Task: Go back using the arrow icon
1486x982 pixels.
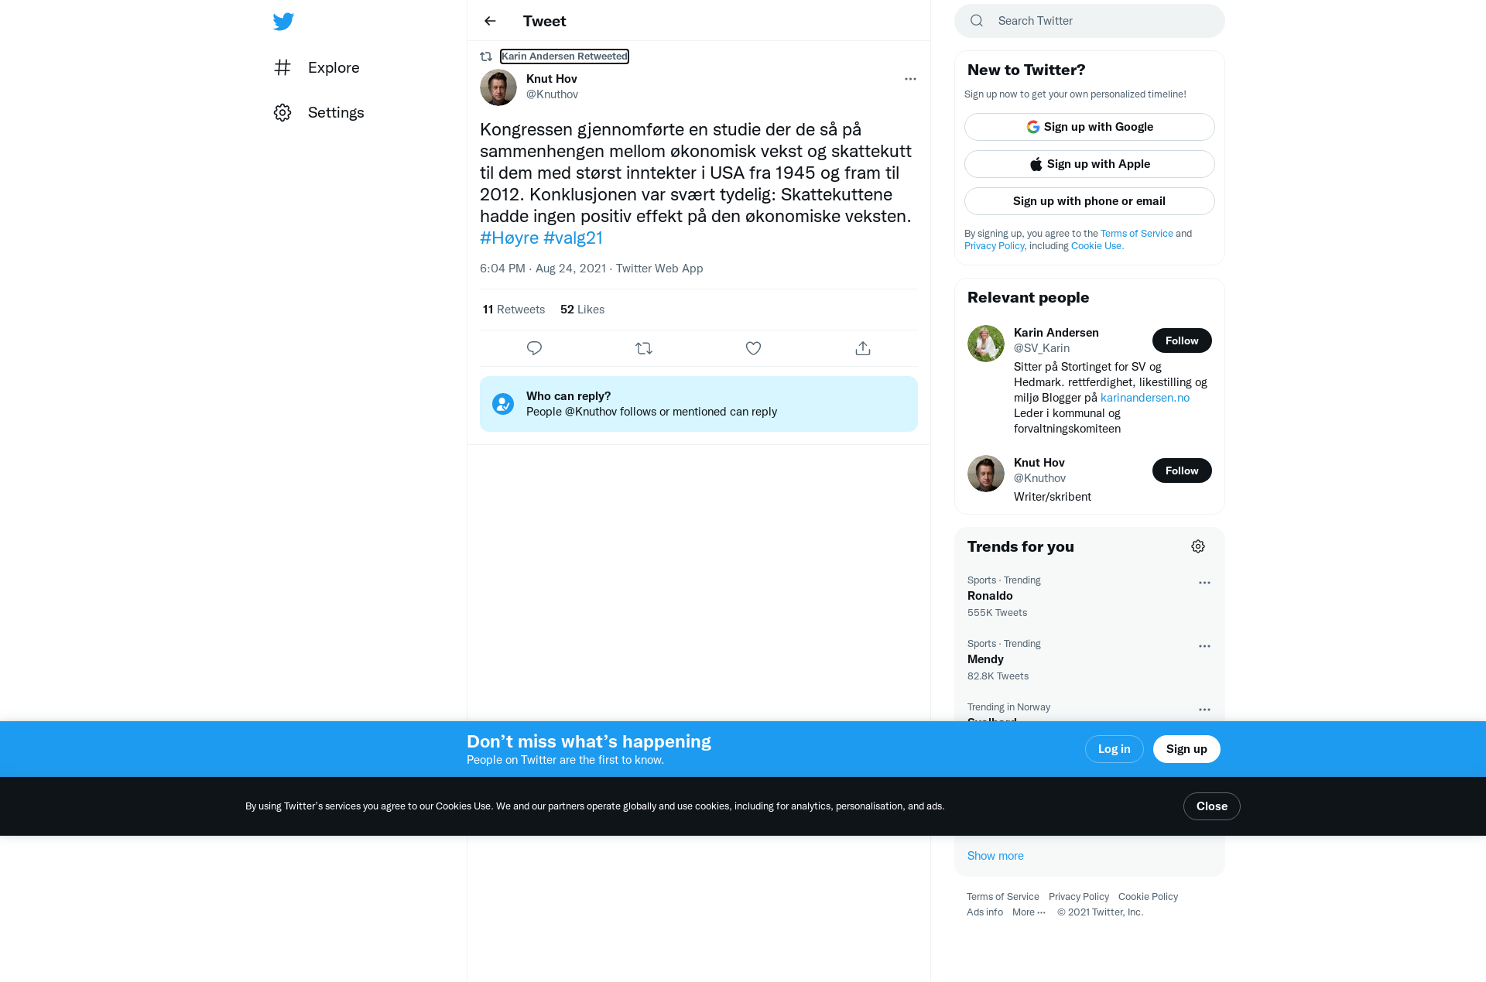Action: click(x=490, y=21)
